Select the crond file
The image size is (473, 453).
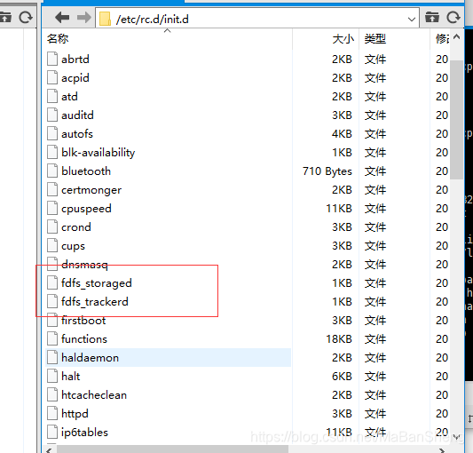(76, 227)
